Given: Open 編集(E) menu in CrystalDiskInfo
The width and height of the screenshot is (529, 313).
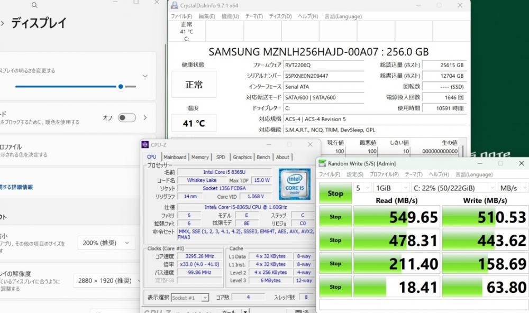Looking at the screenshot, I should 206,16.
